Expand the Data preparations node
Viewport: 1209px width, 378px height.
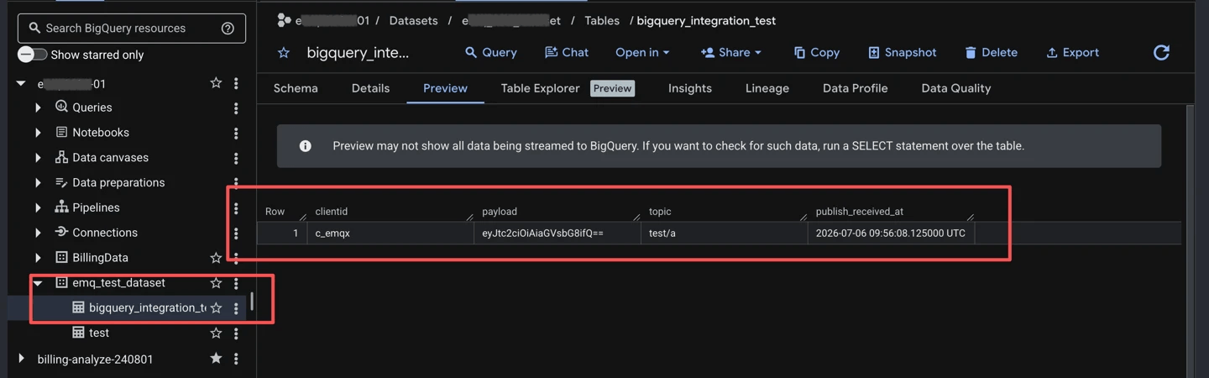pos(38,183)
